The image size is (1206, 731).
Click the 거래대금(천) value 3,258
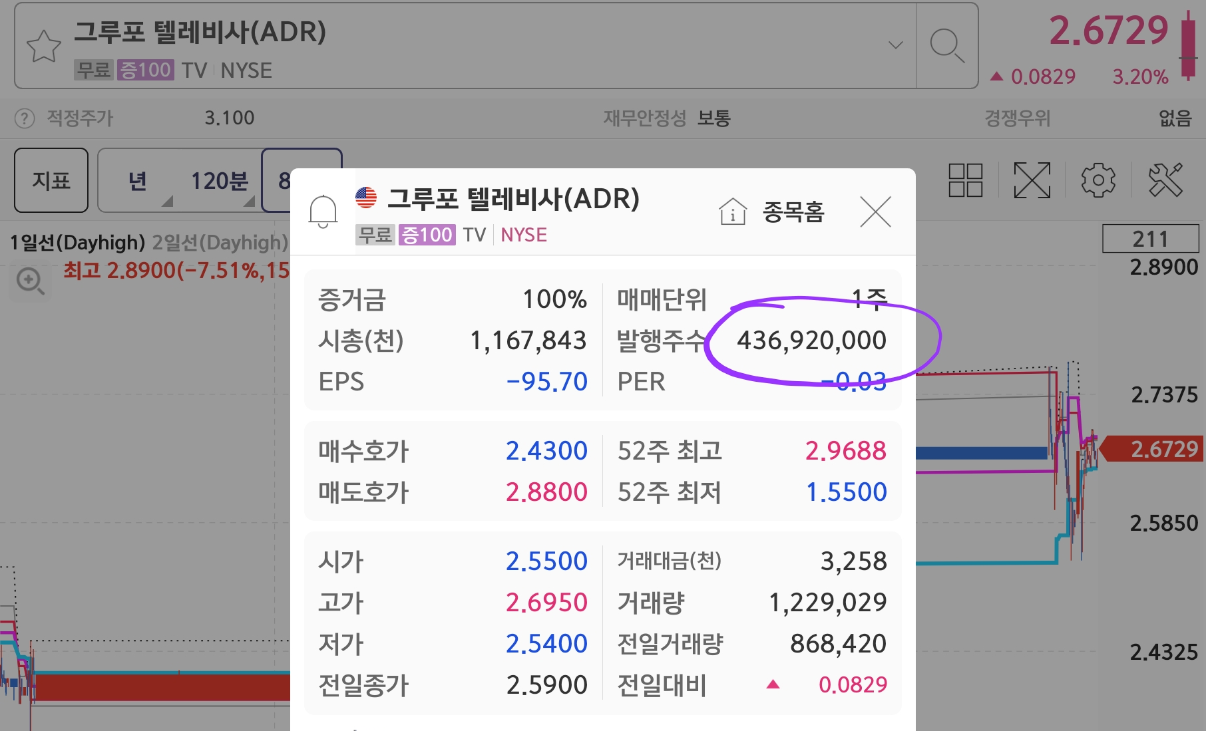click(x=853, y=561)
